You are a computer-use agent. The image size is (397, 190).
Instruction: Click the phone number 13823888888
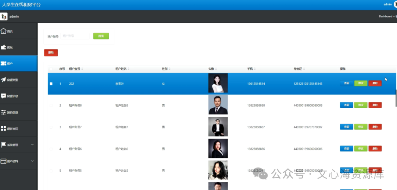(x=256, y=105)
